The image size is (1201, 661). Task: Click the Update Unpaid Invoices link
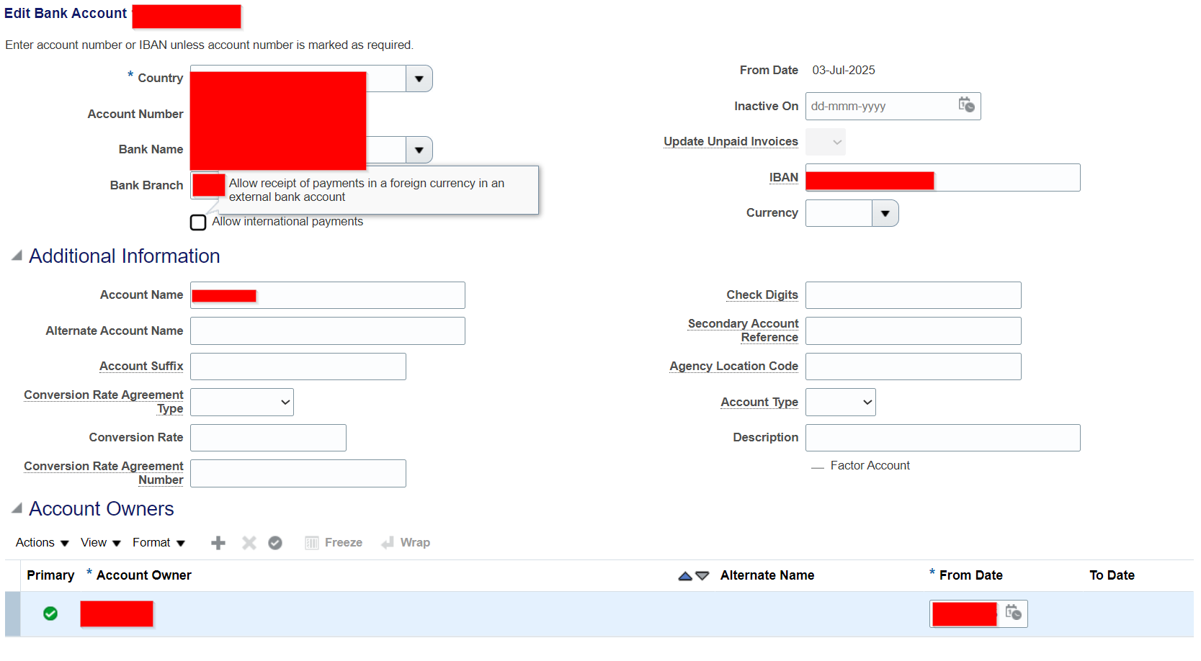[x=730, y=141]
